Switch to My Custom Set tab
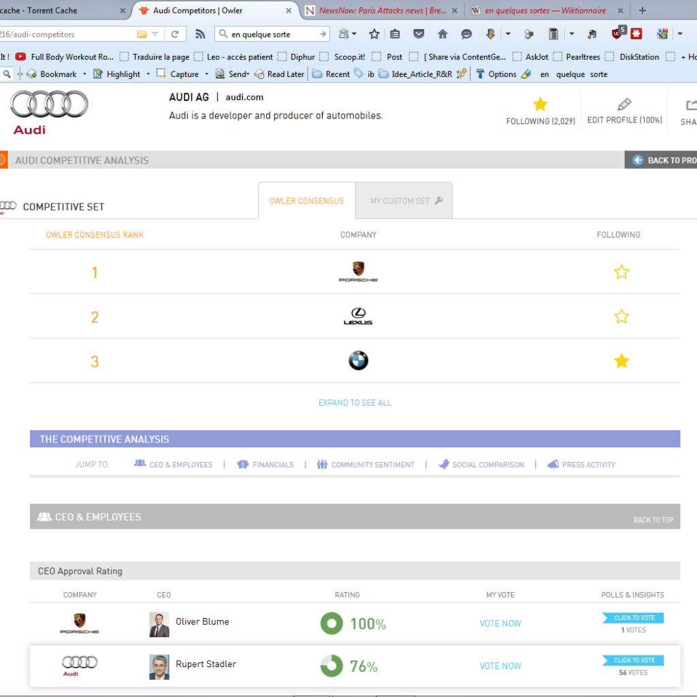The height and width of the screenshot is (697, 697). tap(404, 201)
